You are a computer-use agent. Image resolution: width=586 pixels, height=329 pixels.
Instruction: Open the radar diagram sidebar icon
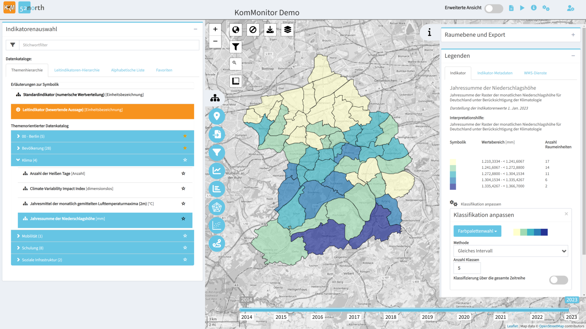click(x=217, y=207)
